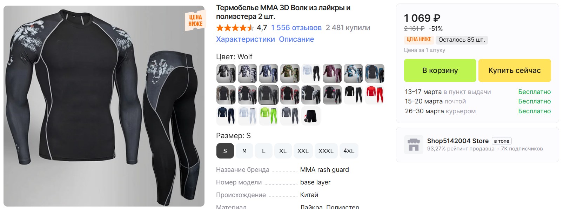The height and width of the screenshot is (209, 564).
Task: Open the Характеристики section link
Action: [x=246, y=39]
